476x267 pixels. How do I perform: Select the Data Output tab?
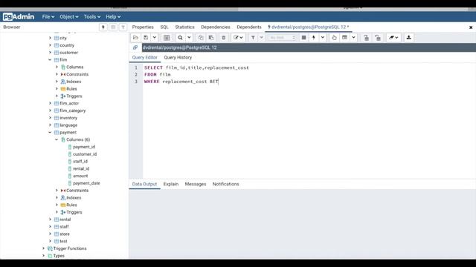(144, 184)
